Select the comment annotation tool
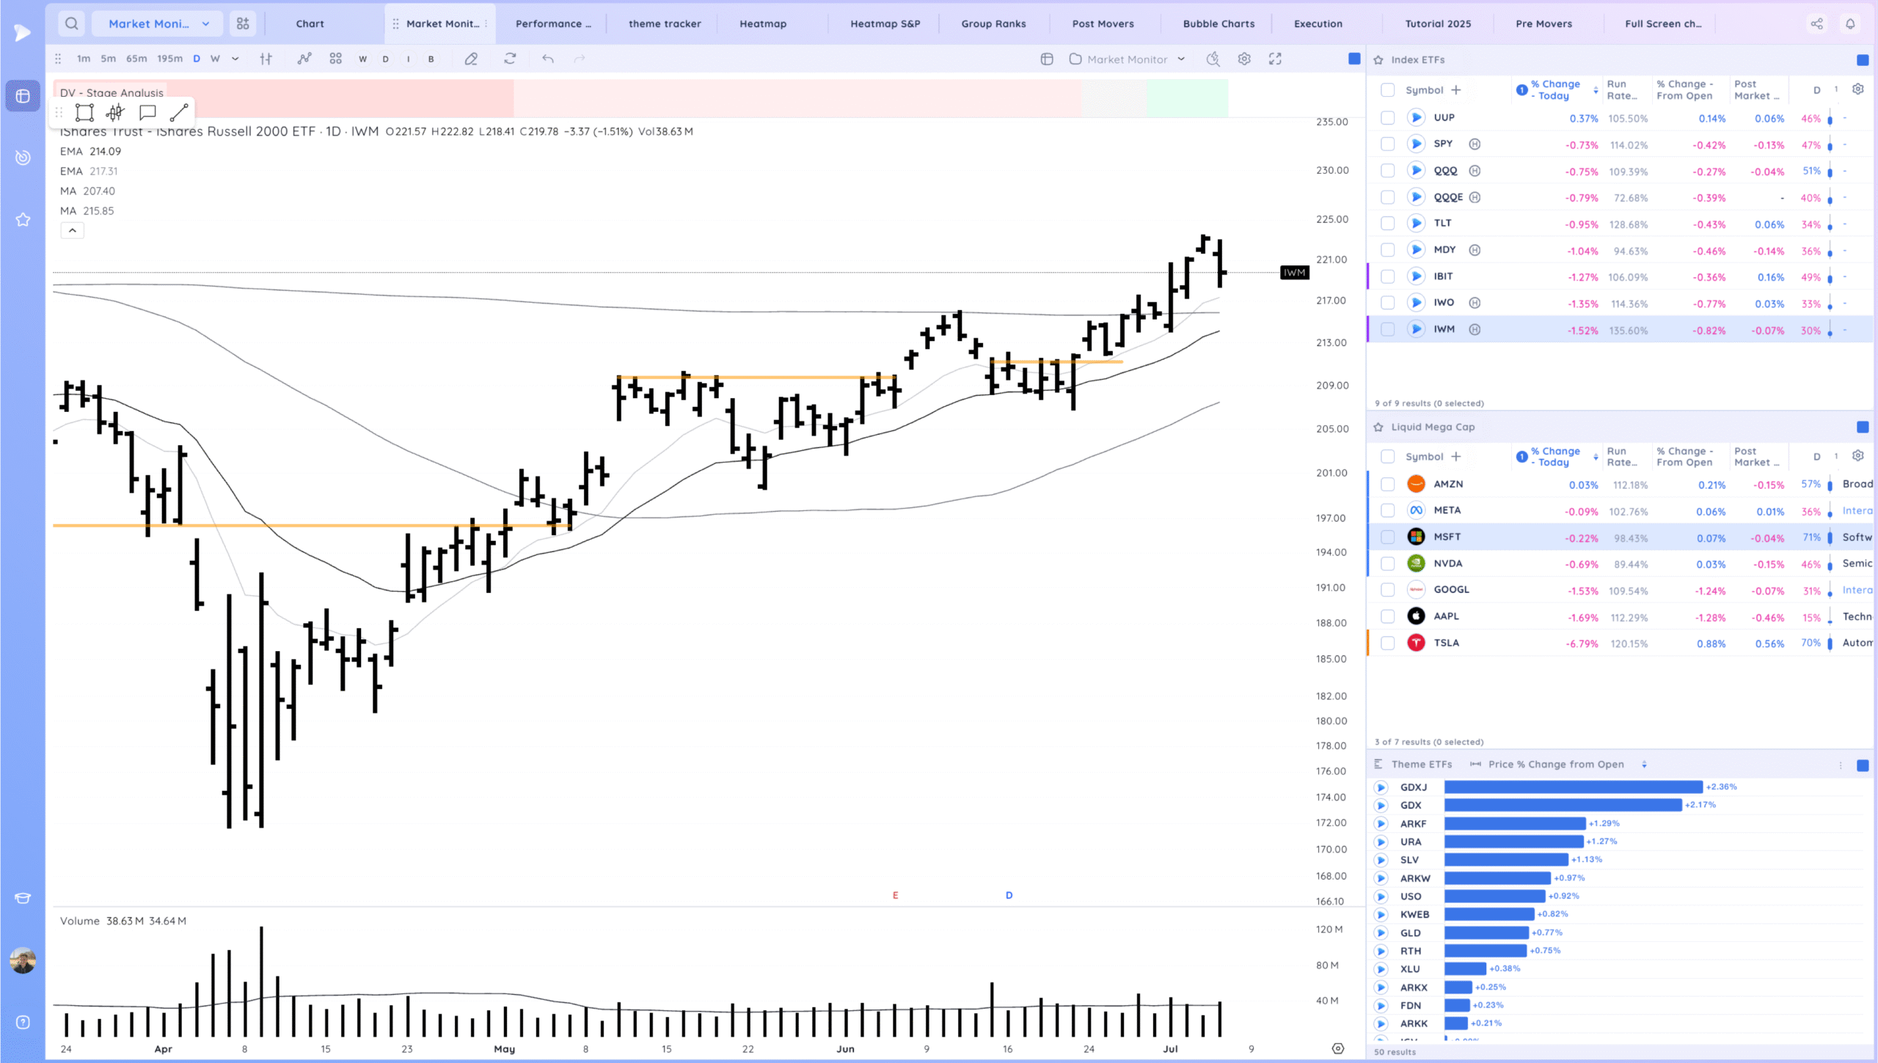The width and height of the screenshot is (1878, 1063). click(147, 112)
